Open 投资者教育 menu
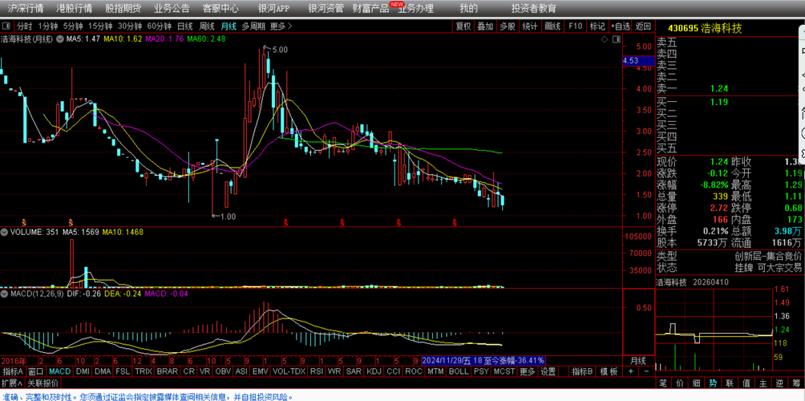 pos(534,9)
